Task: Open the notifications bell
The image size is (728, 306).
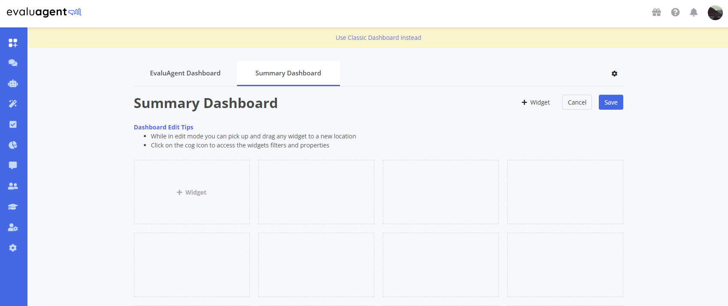Action: coord(694,12)
